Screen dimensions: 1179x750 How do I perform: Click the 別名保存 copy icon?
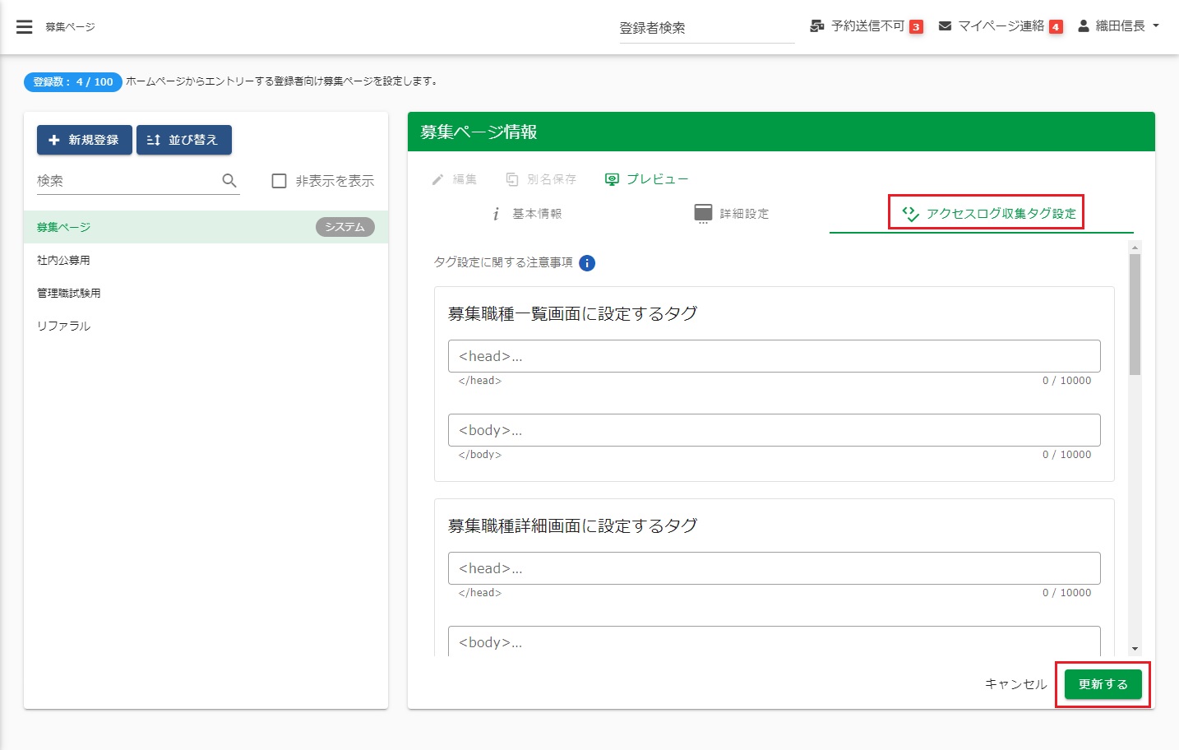512,179
